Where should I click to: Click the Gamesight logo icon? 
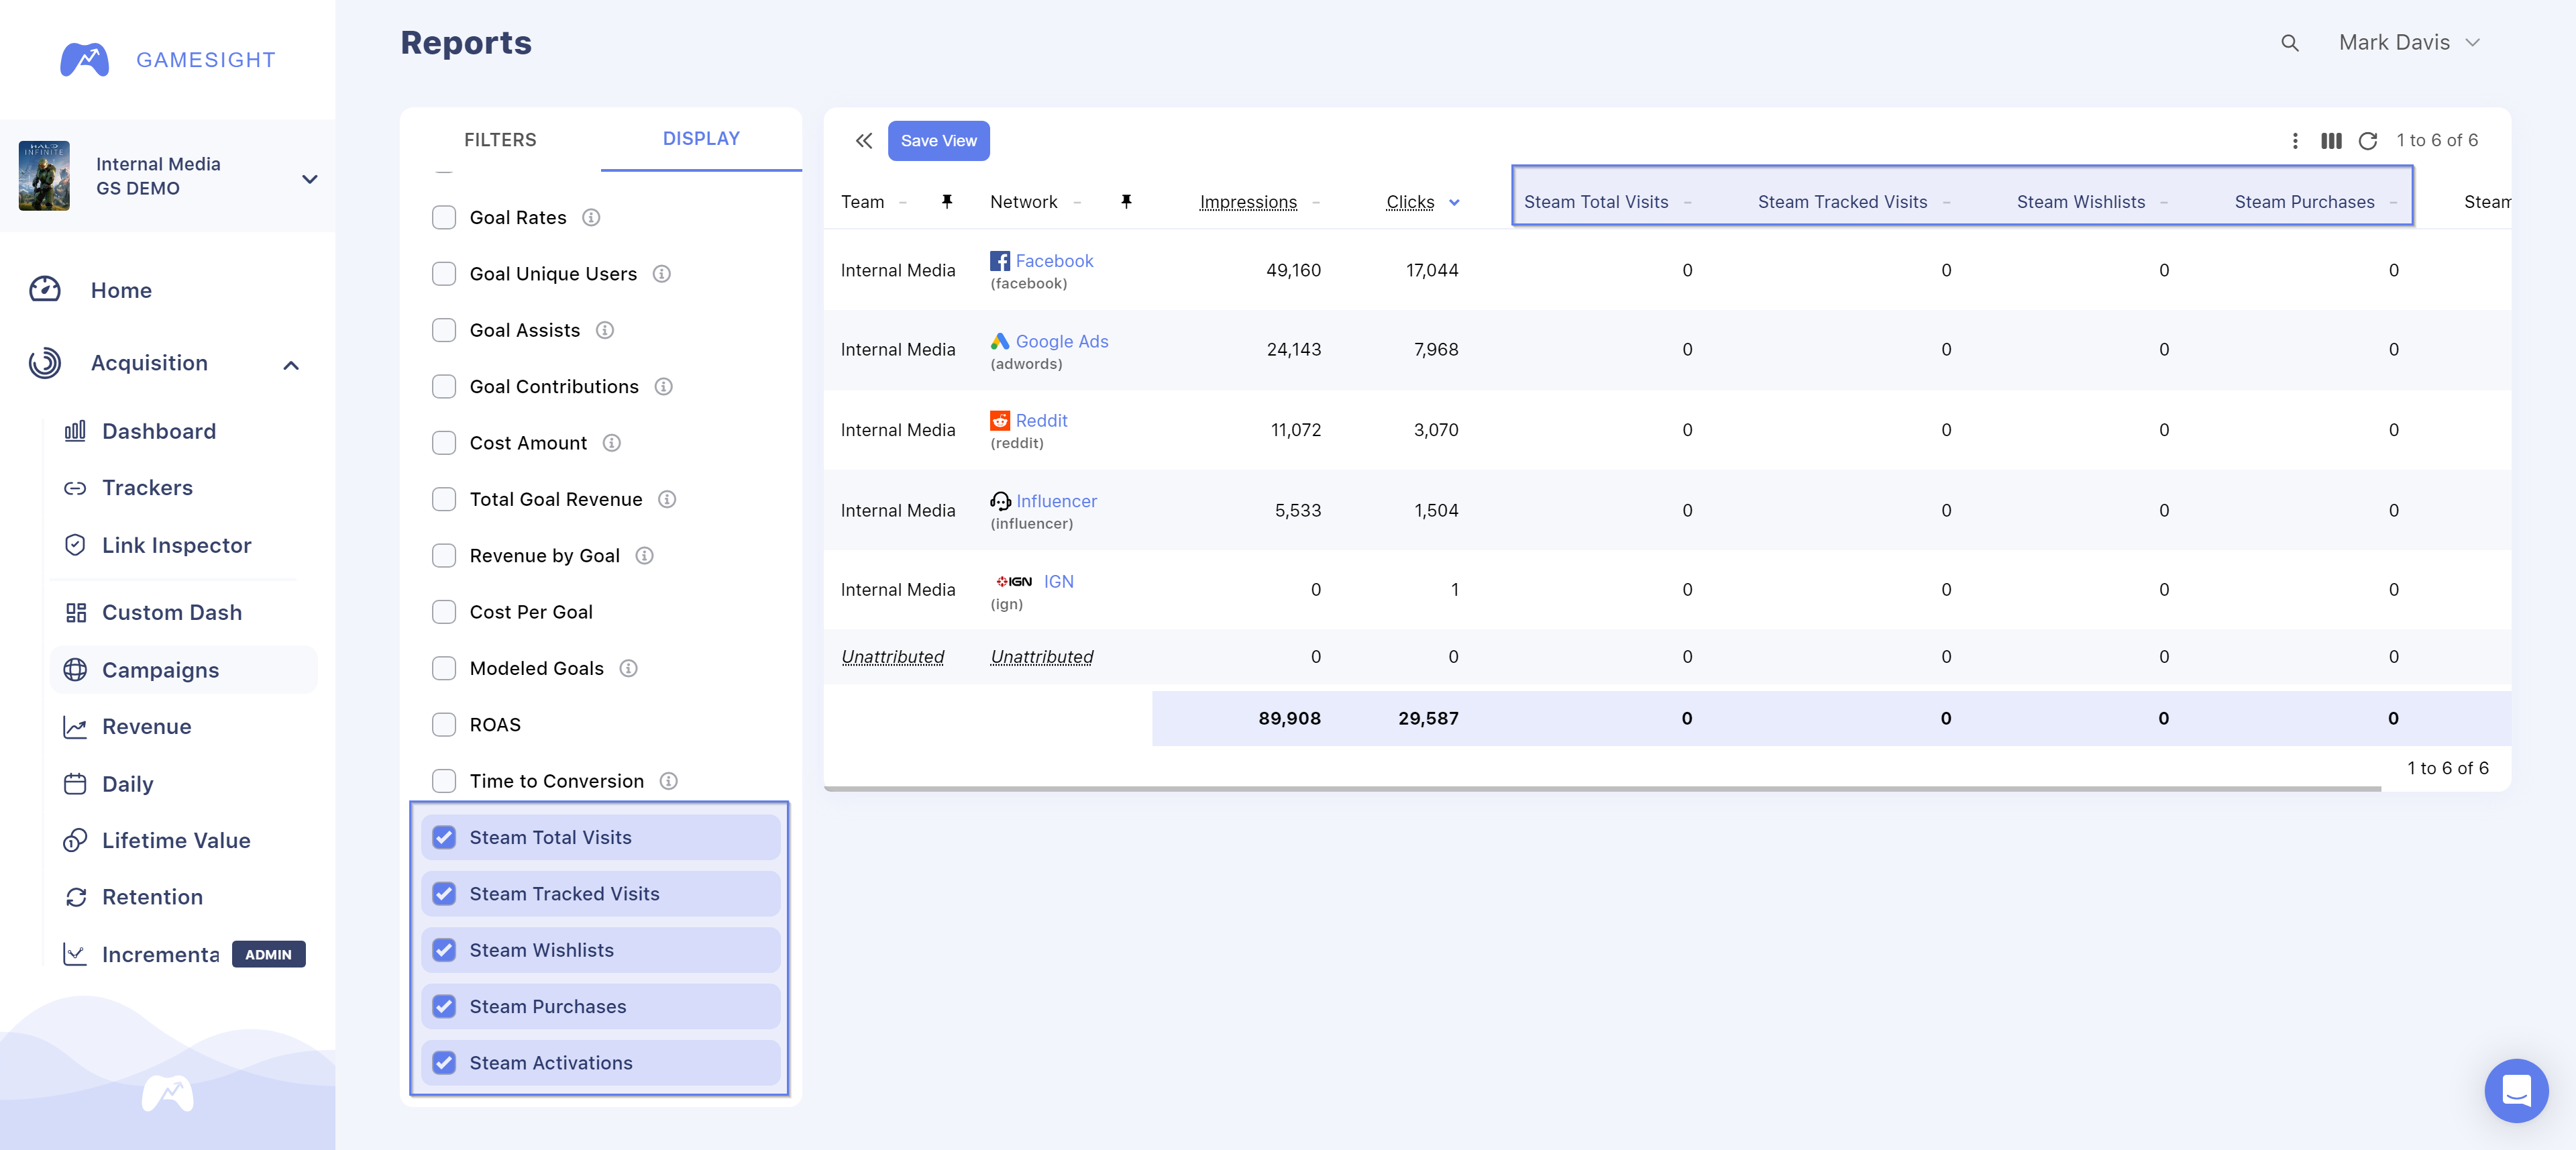coord(84,60)
